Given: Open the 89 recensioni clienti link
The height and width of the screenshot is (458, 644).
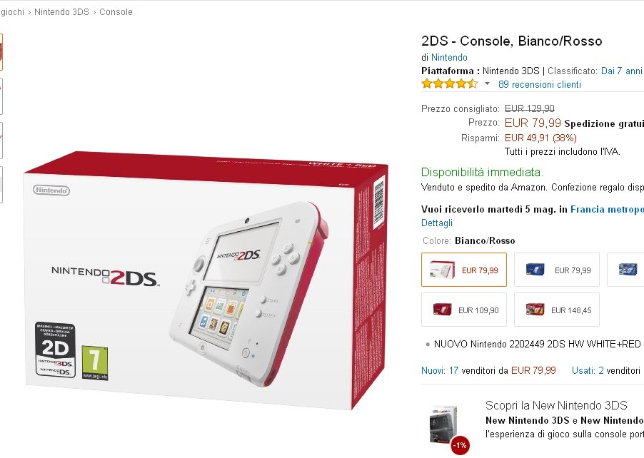Looking at the screenshot, I should pos(539,85).
